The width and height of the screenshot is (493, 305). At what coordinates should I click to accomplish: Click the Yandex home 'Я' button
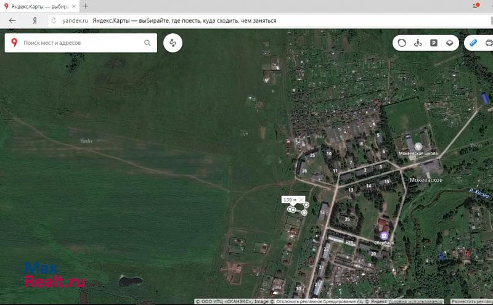pyautogui.click(x=35, y=20)
